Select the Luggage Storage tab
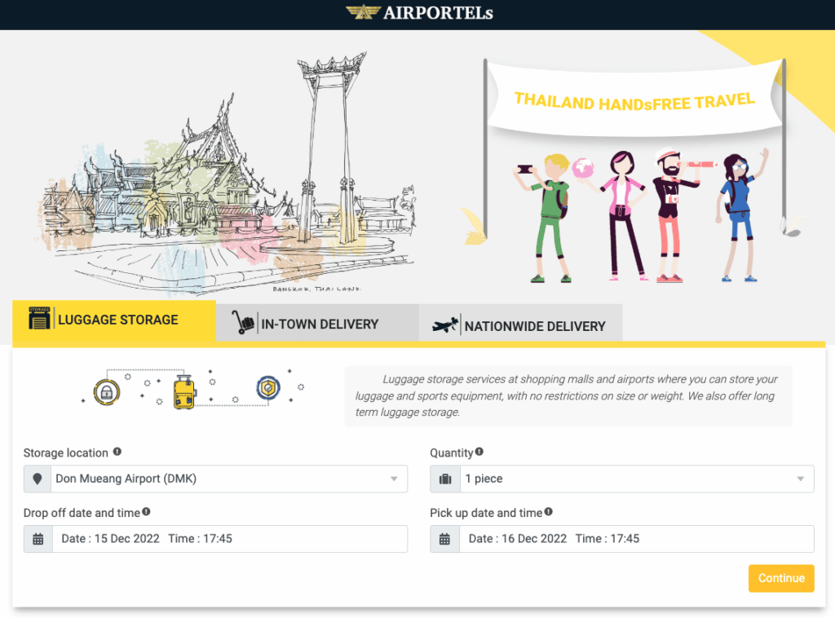Viewport: 835px width, 618px height. 114,320
